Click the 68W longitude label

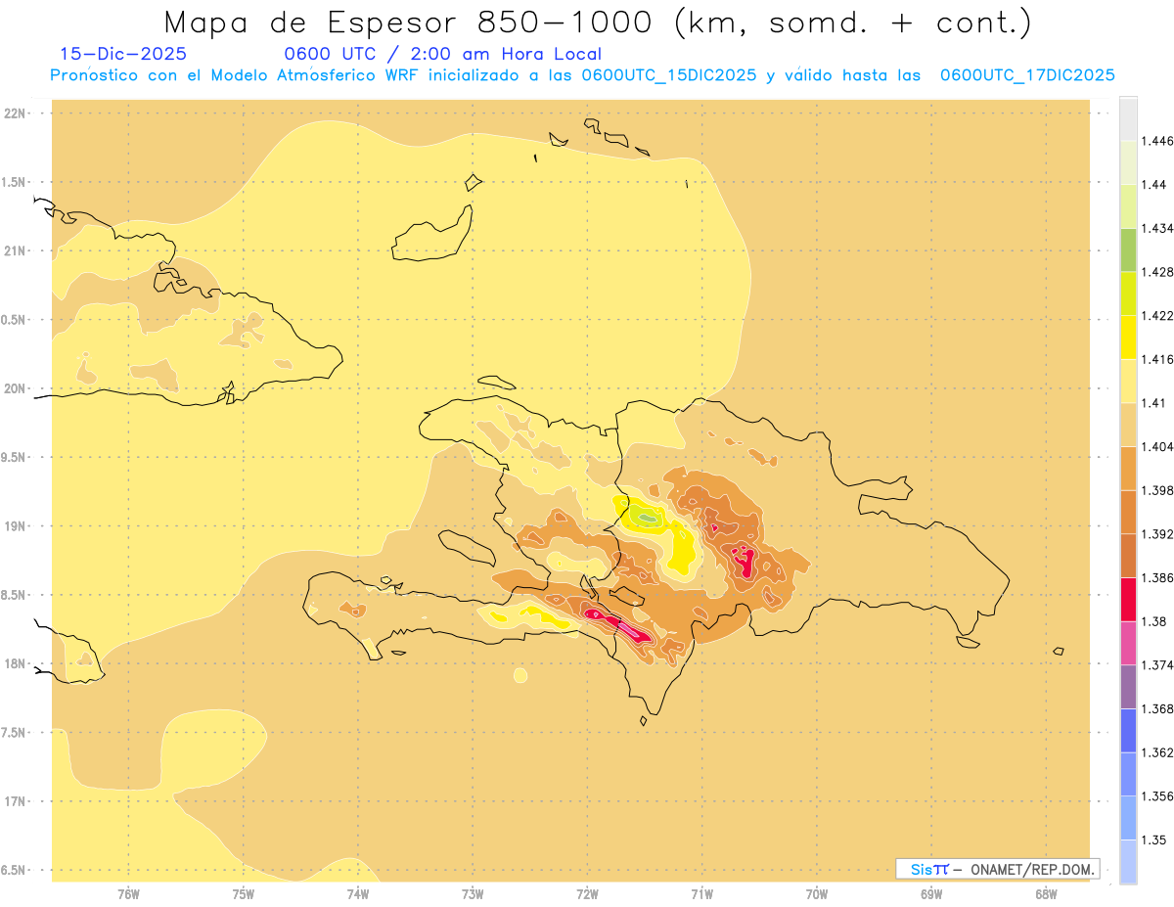[1046, 893]
